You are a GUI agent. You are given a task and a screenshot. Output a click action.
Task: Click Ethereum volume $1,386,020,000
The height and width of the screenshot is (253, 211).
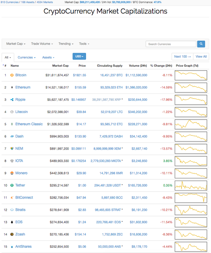(136, 88)
